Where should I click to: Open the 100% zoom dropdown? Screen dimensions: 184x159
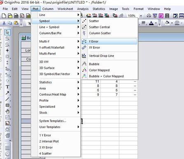click(141, 16)
